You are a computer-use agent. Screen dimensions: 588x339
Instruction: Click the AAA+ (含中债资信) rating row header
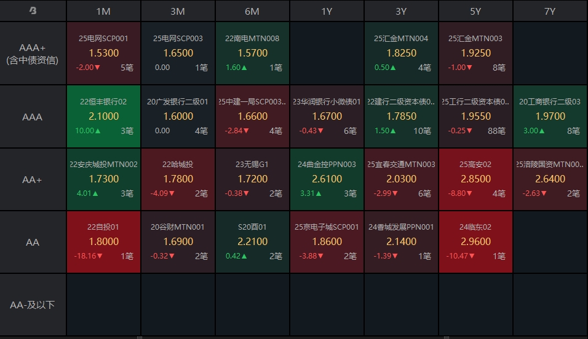point(33,53)
